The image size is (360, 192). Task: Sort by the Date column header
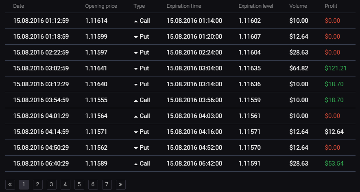pos(19,6)
